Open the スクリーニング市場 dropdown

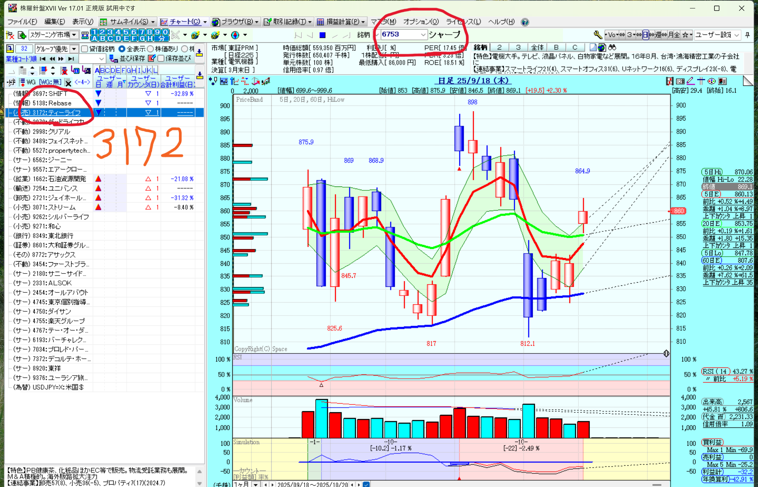74,35
